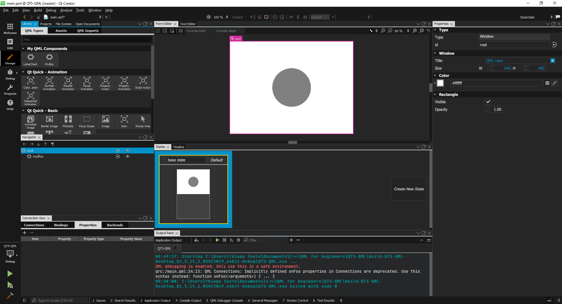Toggle the id alias export button
The width and height of the screenshot is (562, 304).
pyautogui.click(x=554, y=45)
